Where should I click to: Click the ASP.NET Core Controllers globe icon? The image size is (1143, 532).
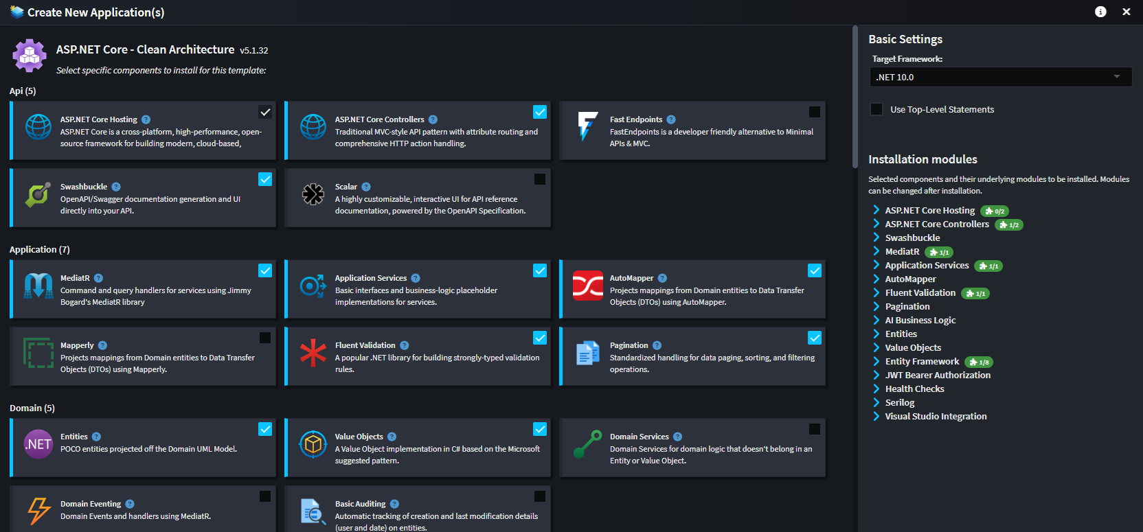point(313,127)
